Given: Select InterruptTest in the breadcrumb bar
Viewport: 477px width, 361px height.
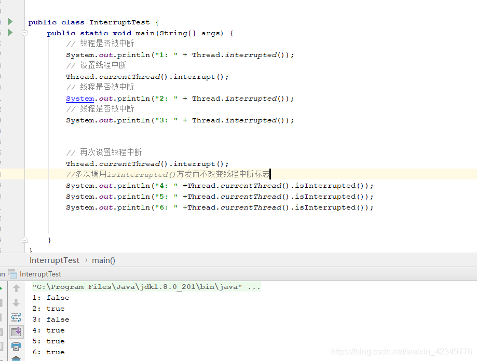Looking at the screenshot, I should (x=54, y=260).
